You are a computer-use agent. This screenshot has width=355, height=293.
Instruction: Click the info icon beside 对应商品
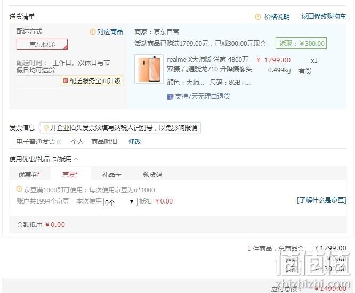[x=92, y=31]
